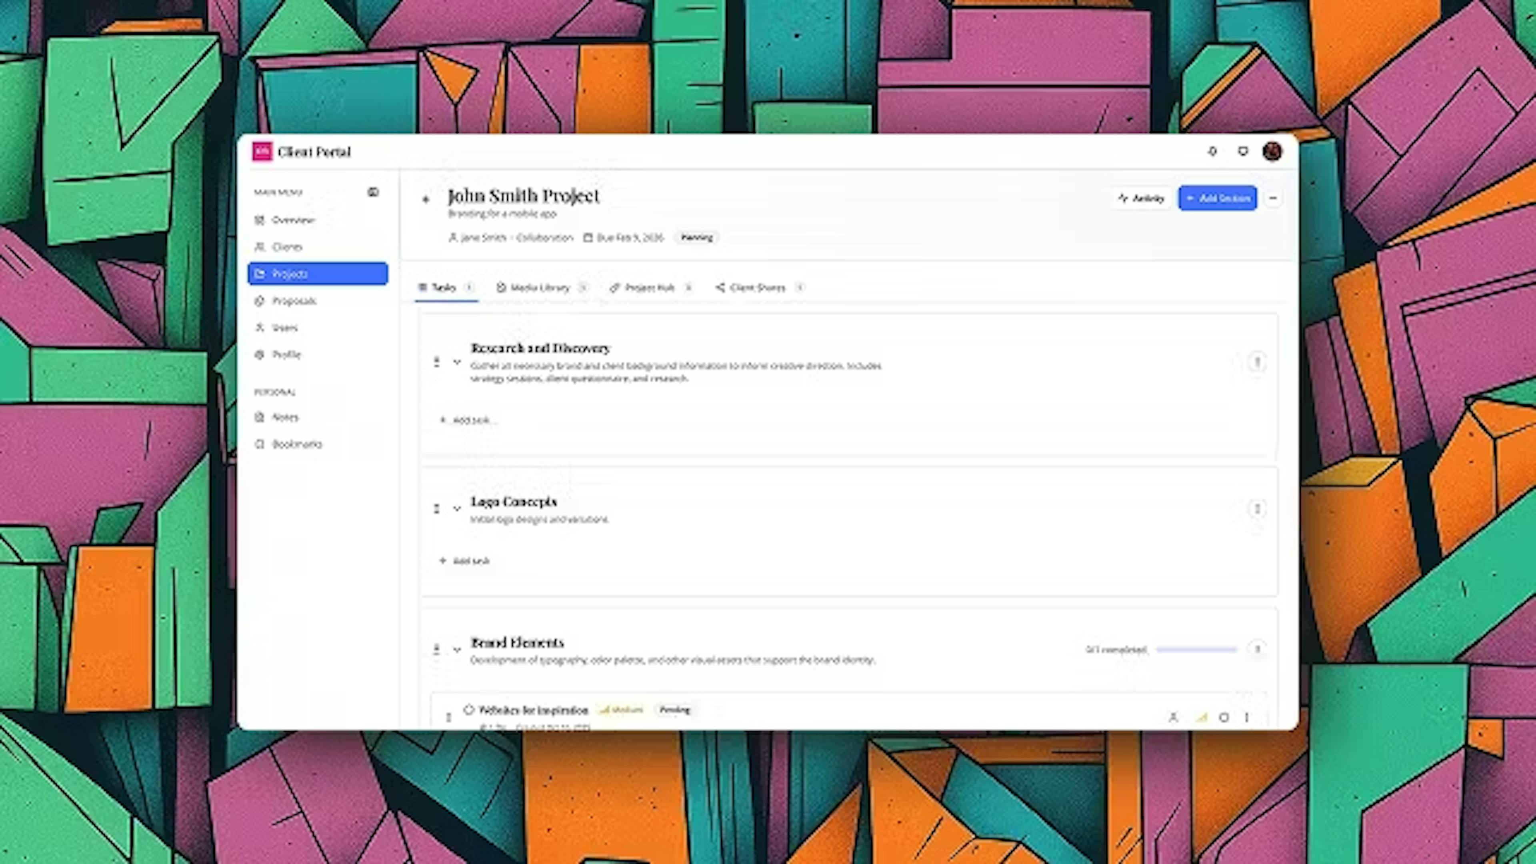This screenshot has height=864, width=1536.
Task: Collapse the Research and Discovery section
Action: click(457, 362)
